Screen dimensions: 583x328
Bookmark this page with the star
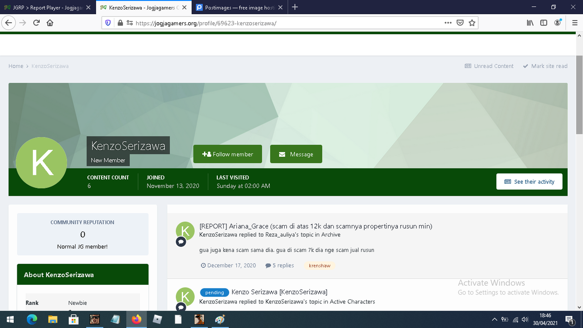point(472,23)
